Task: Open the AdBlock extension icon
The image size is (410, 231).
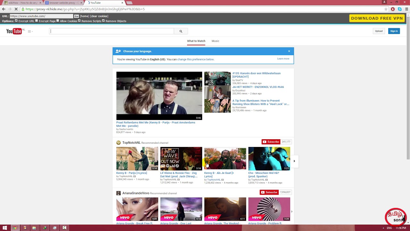Action: click(393, 9)
